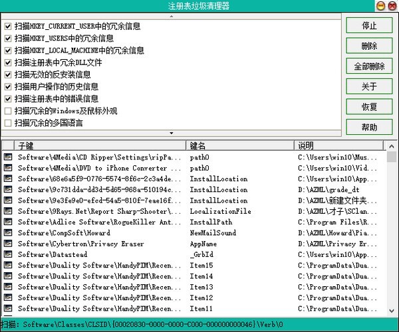This screenshot has width=399, height=332.
Task: Collapse options panel using top up arrow
Action: tap(172, 16)
